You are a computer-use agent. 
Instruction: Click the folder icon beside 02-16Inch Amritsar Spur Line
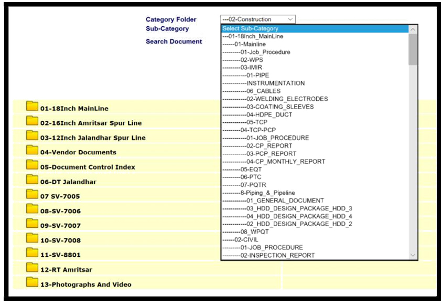tap(33, 122)
